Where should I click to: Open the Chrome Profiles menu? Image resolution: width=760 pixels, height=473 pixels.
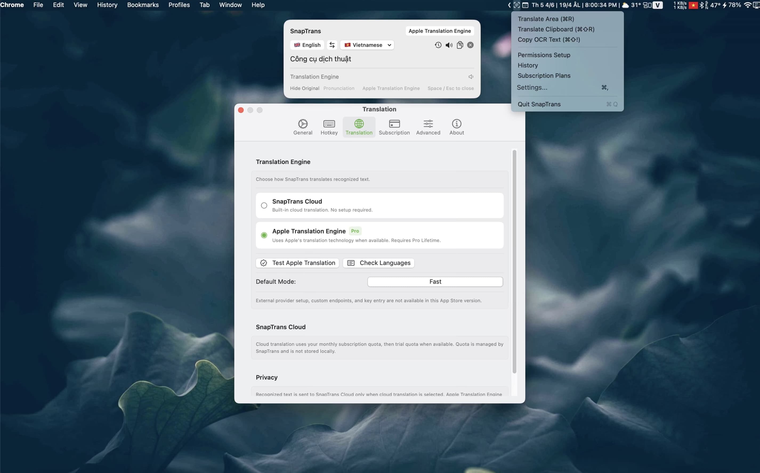coord(179,5)
